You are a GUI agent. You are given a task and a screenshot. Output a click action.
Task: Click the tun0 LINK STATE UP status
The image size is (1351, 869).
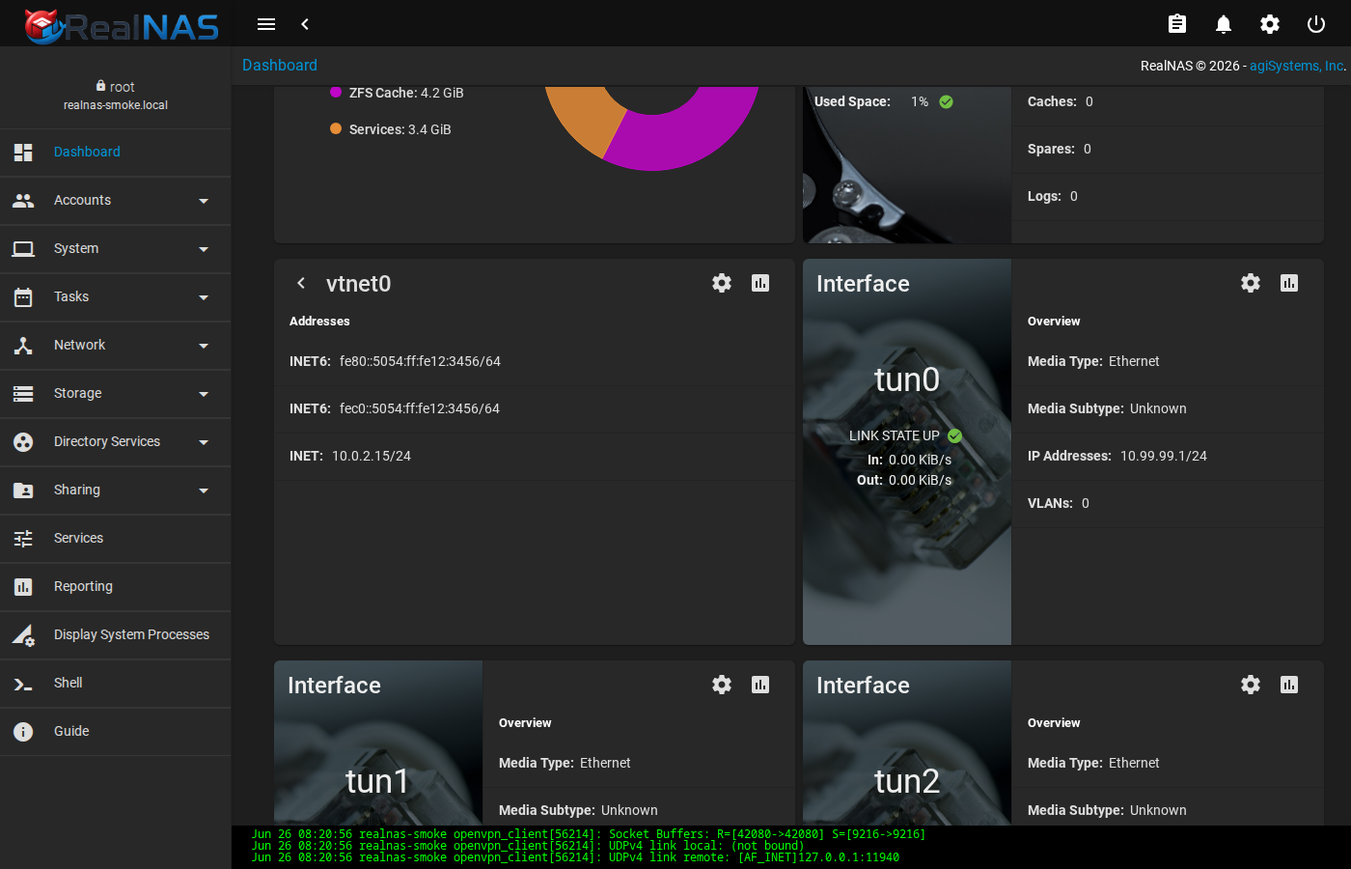click(905, 435)
